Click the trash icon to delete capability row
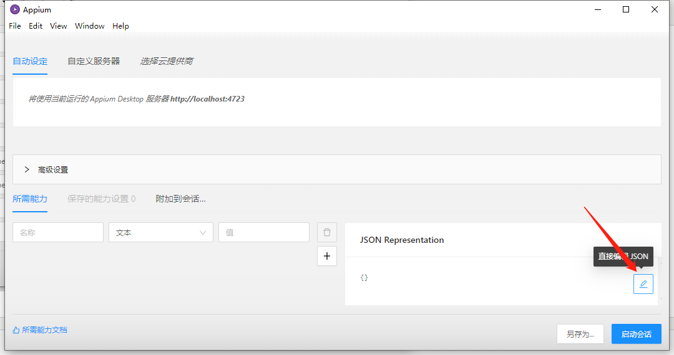The width and height of the screenshot is (674, 355). tap(326, 232)
